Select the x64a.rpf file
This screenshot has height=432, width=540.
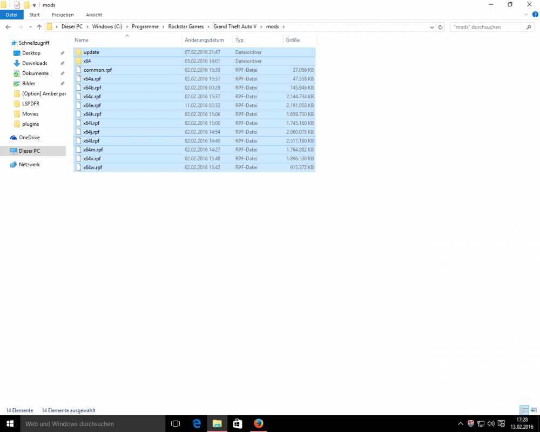194,79
